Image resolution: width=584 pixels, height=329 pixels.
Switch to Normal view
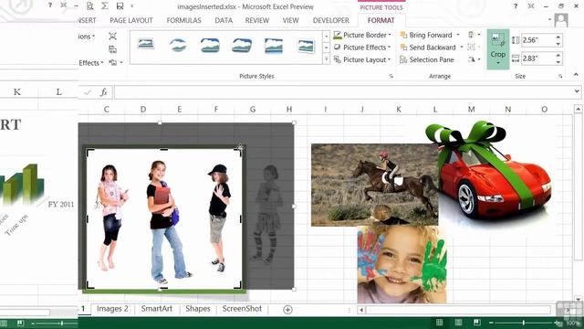point(440,323)
